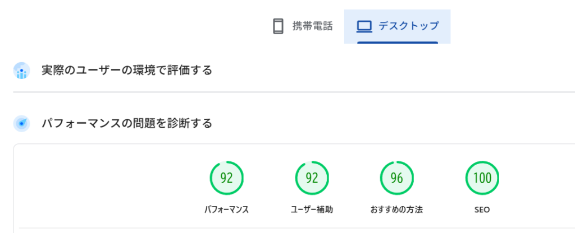Open the SEO category label
Image resolution: width=575 pixels, height=233 pixels.
[x=482, y=210]
